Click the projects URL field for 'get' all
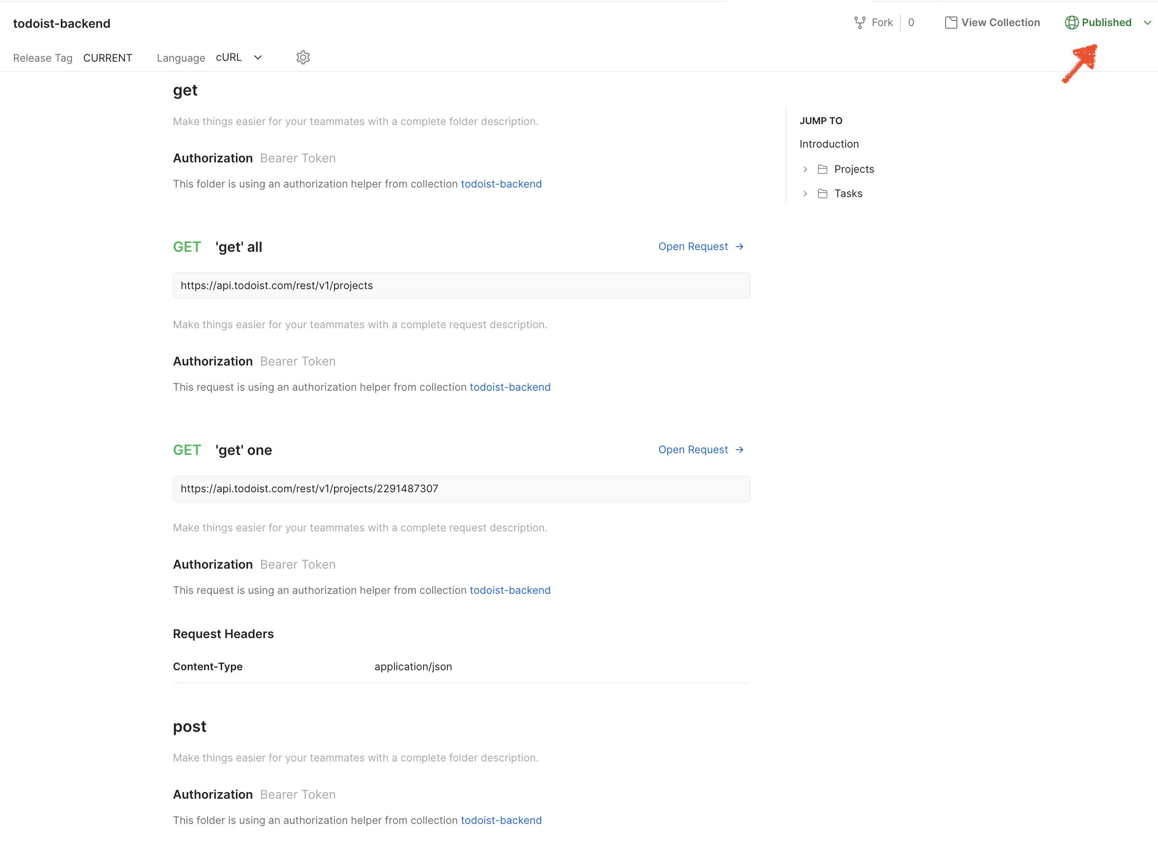The image size is (1158, 843). (461, 286)
